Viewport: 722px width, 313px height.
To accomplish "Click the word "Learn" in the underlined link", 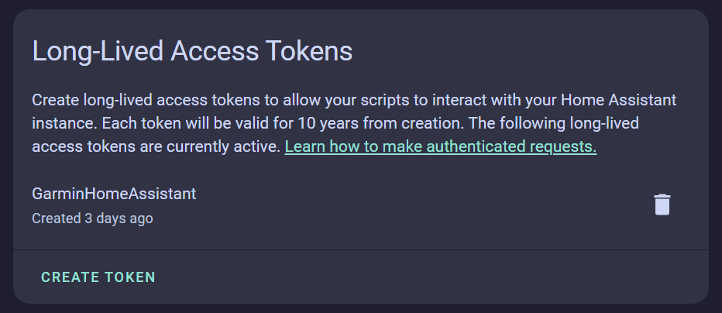I will click(304, 146).
